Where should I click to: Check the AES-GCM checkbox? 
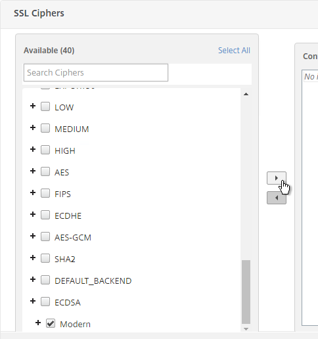[45, 237]
